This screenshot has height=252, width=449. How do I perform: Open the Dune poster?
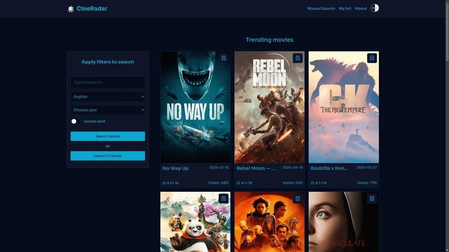tap(269, 222)
